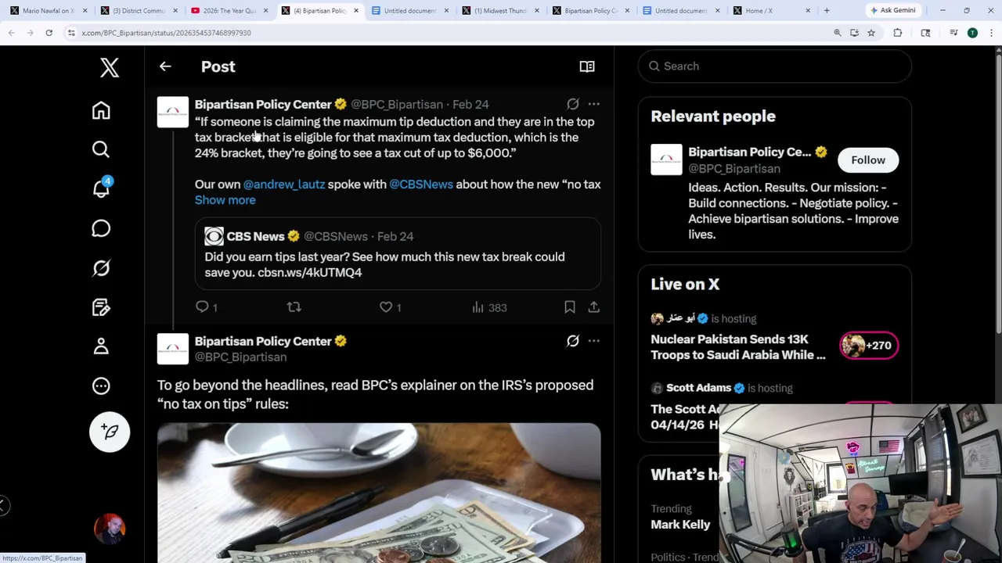The width and height of the screenshot is (1002, 563).
Task: Open the Articles icon in the sidebar
Action: pyautogui.click(x=101, y=307)
